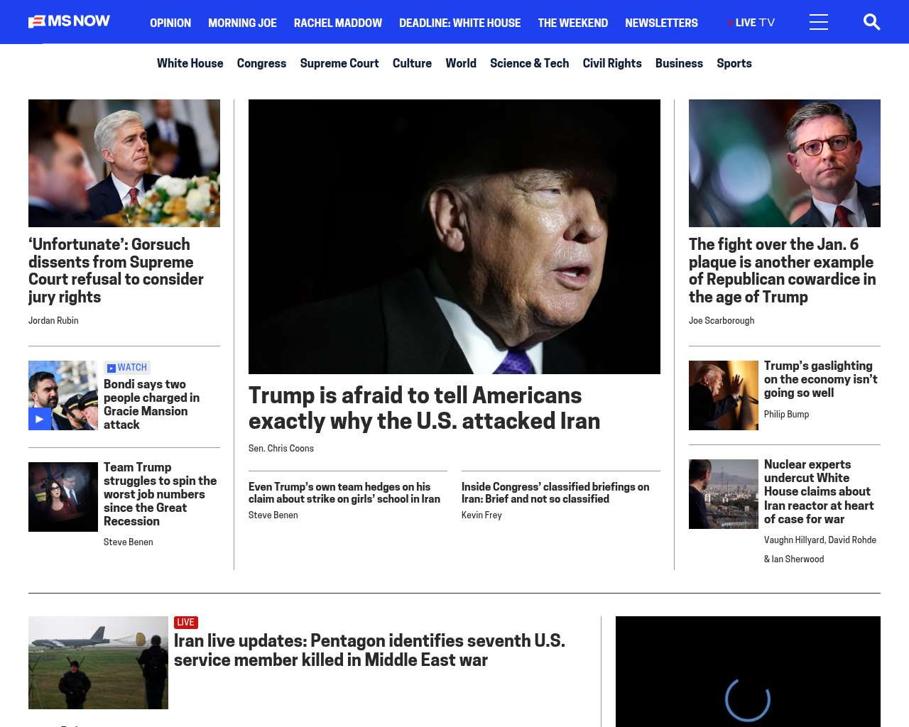Read Inside Congress' classified briefings story

tap(555, 493)
